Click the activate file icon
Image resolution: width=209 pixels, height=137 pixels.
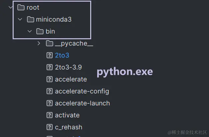50,115
